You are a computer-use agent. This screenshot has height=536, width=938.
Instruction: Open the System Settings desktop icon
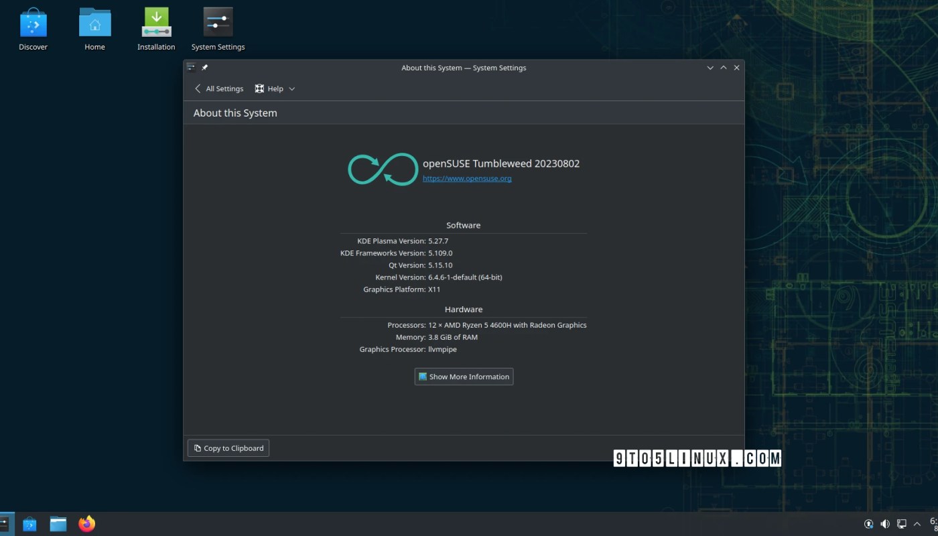click(x=218, y=29)
